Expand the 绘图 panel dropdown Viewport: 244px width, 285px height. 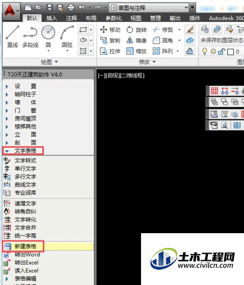click(49, 62)
